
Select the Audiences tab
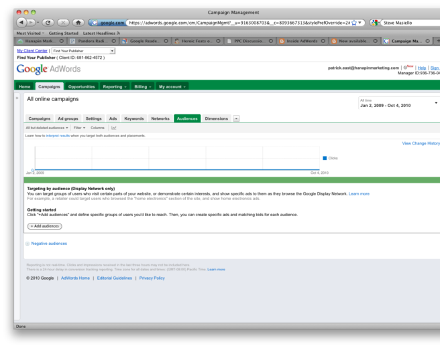tap(187, 118)
